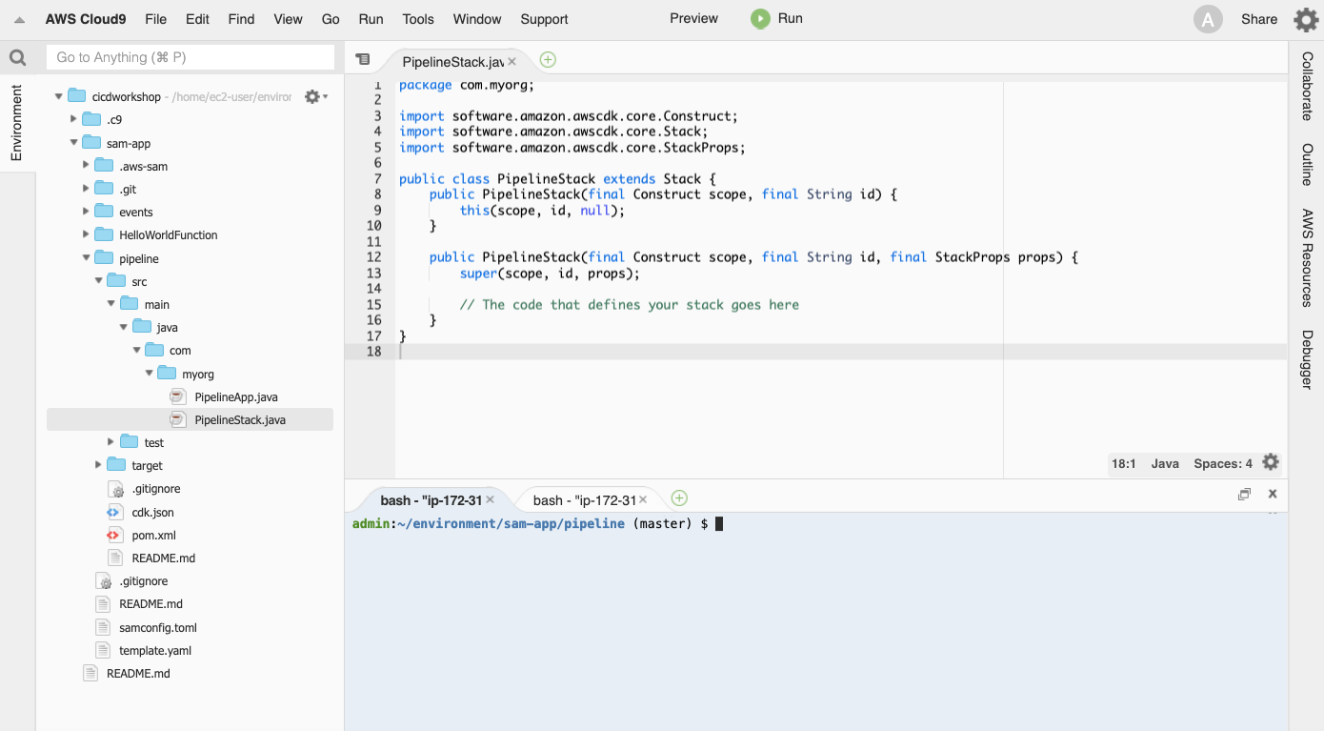Add a new editor tab with plus icon
This screenshot has width=1324, height=731.
(x=548, y=60)
